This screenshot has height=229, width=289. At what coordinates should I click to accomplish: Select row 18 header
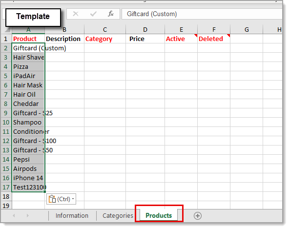click(x=6, y=196)
